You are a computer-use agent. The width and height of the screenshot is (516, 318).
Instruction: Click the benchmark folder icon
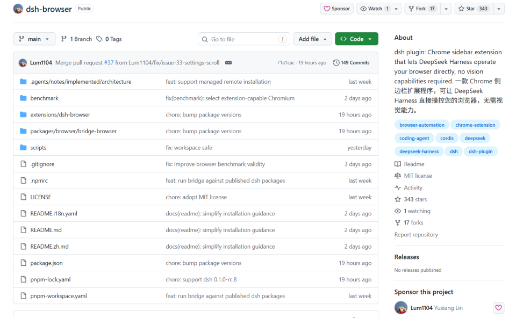point(23,98)
